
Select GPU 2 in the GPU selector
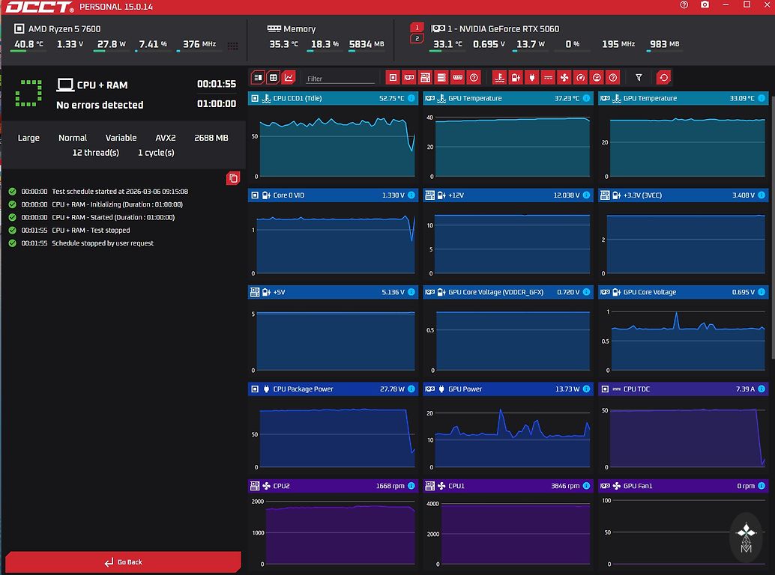tap(417, 39)
